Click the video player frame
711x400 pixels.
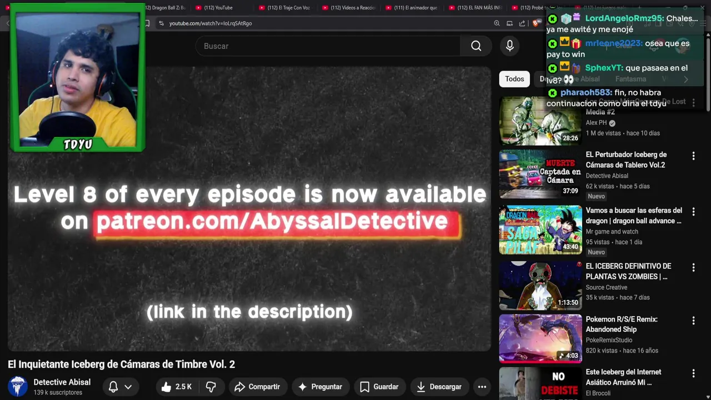249,208
